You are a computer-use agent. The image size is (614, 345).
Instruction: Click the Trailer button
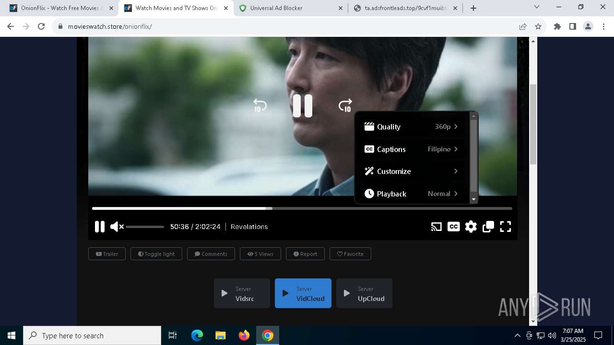tap(107, 254)
